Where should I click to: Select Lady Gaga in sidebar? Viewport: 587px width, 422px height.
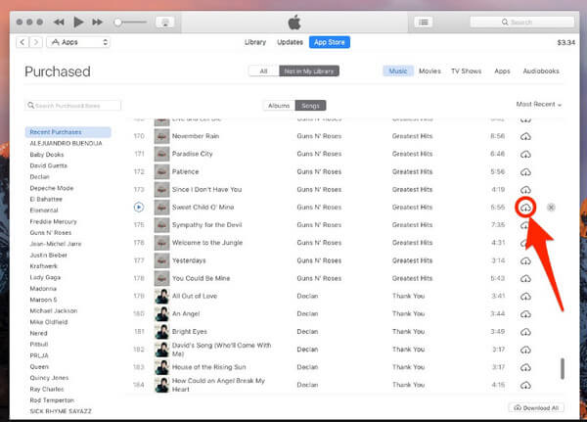pyautogui.click(x=45, y=277)
